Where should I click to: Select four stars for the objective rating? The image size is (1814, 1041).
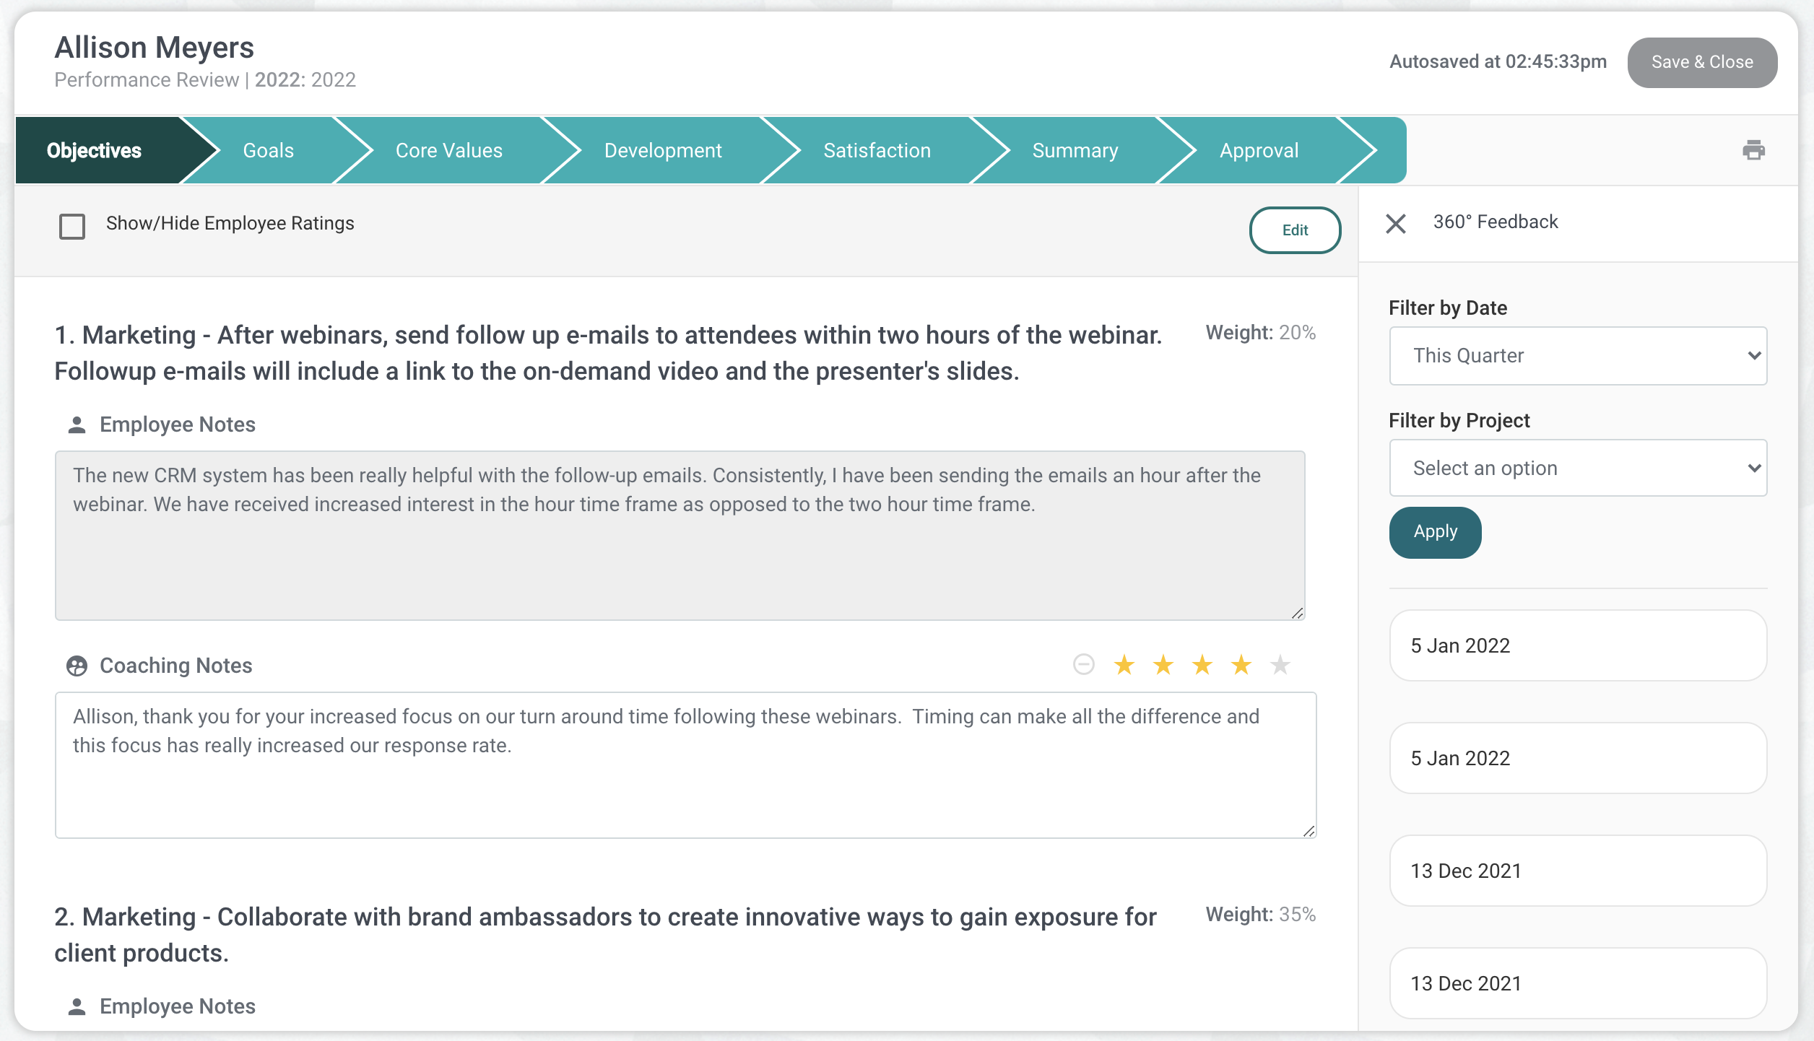1241,665
